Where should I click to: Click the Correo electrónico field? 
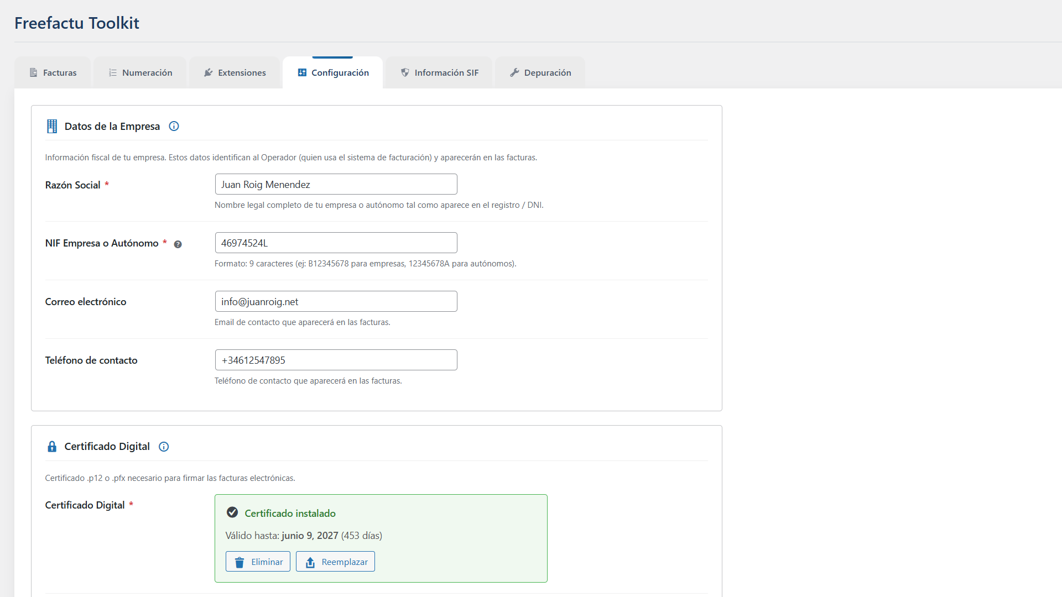point(336,301)
